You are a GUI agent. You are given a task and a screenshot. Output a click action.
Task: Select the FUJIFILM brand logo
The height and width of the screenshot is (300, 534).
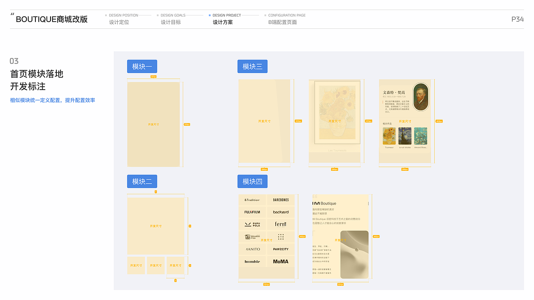252,212
